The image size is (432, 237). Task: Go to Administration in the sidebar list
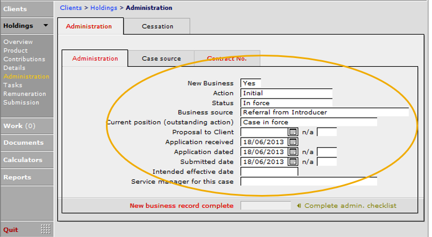(26, 76)
